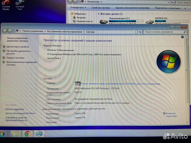Click the shield icon beside Защита системы
Screen dimensions: 191x143
coord(4,58)
